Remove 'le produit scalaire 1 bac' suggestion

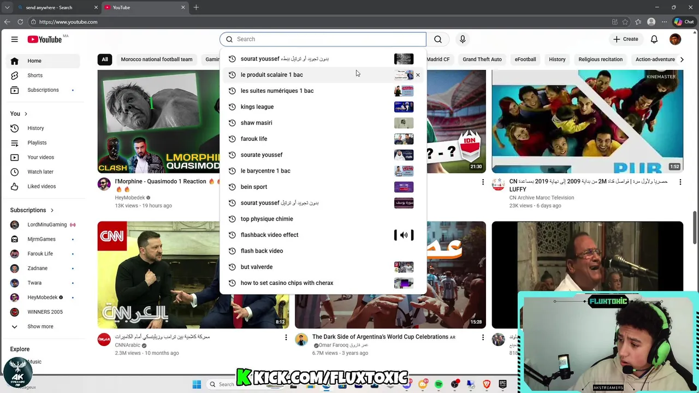[418, 75]
